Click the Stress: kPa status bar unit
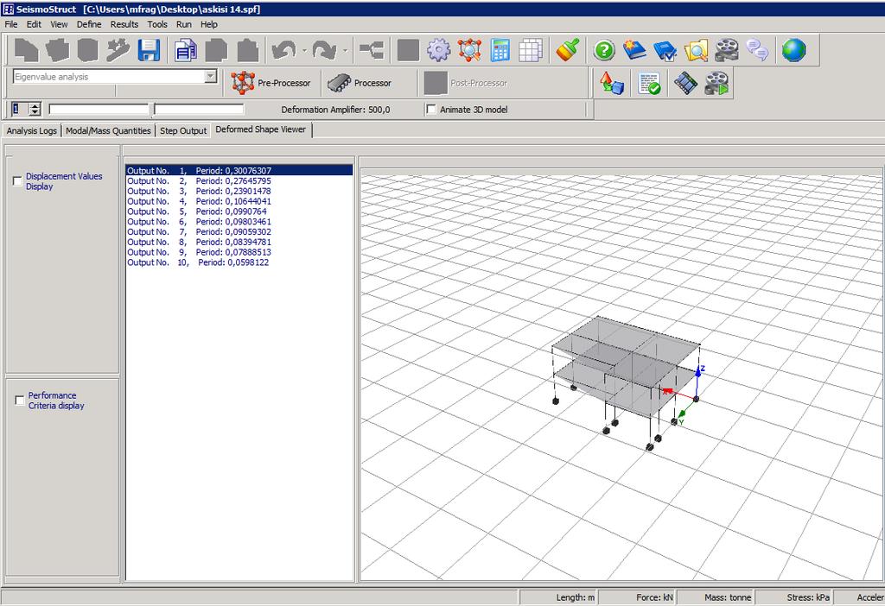This screenshot has height=606, width=885. pos(808,597)
